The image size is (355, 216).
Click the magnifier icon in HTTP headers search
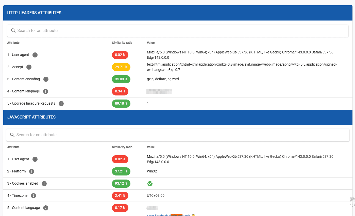point(13,31)
